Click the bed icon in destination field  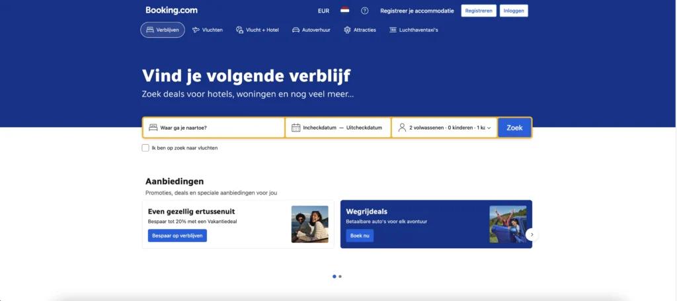click(x=153, y=128)
